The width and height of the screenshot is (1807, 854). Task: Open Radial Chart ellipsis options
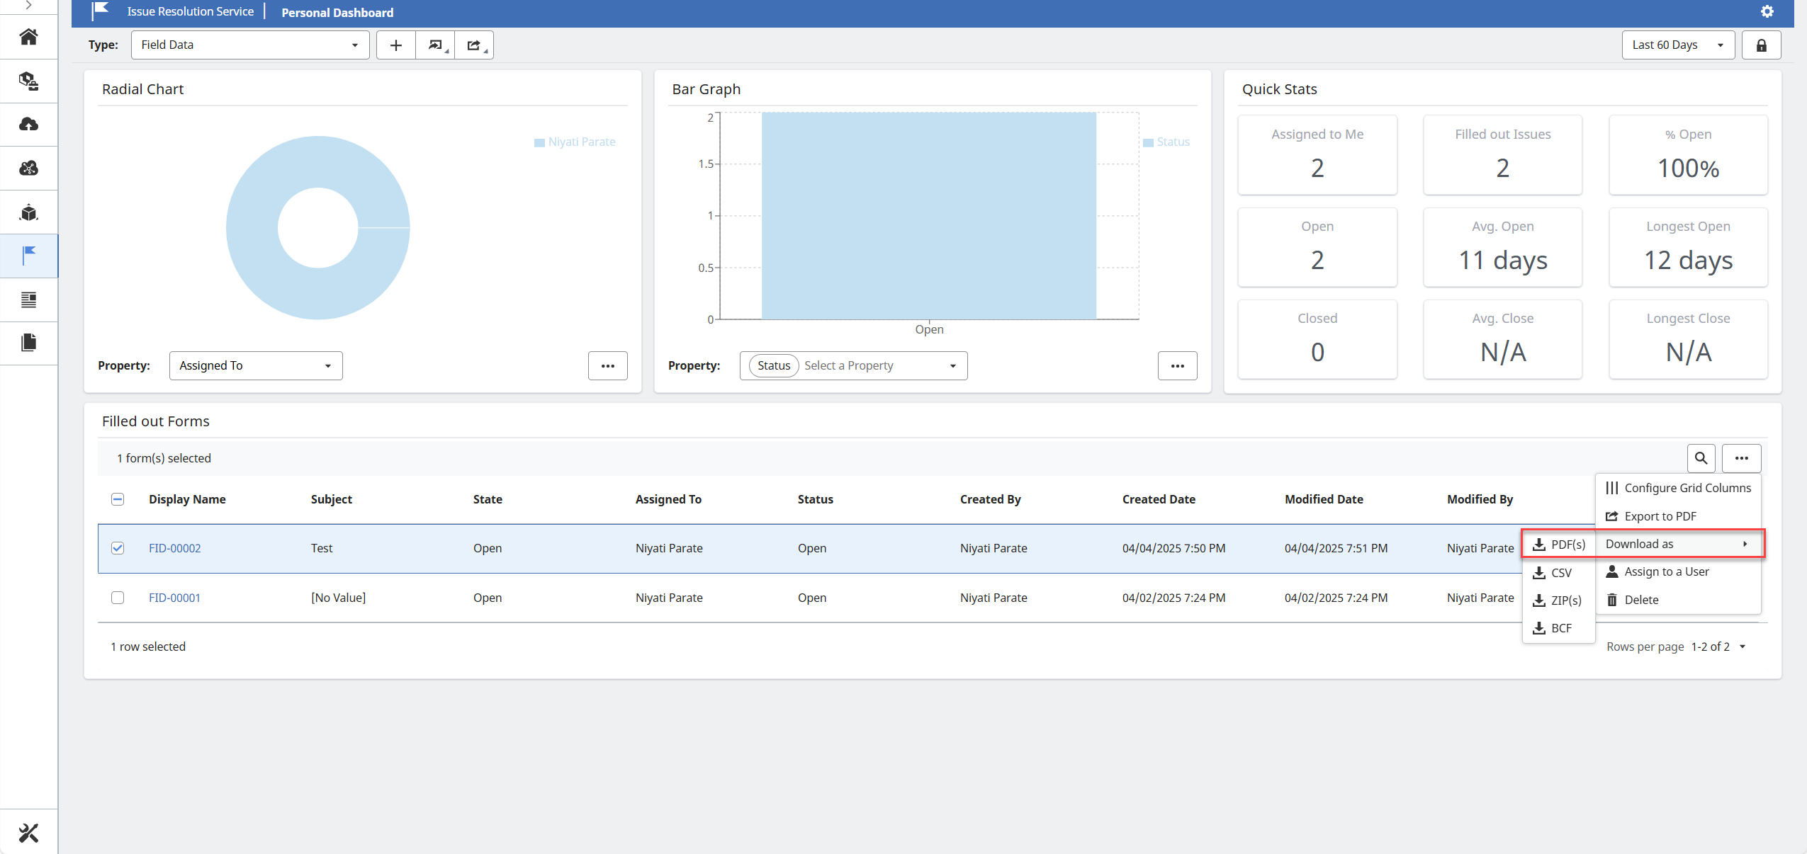click(x=608, y=365)
